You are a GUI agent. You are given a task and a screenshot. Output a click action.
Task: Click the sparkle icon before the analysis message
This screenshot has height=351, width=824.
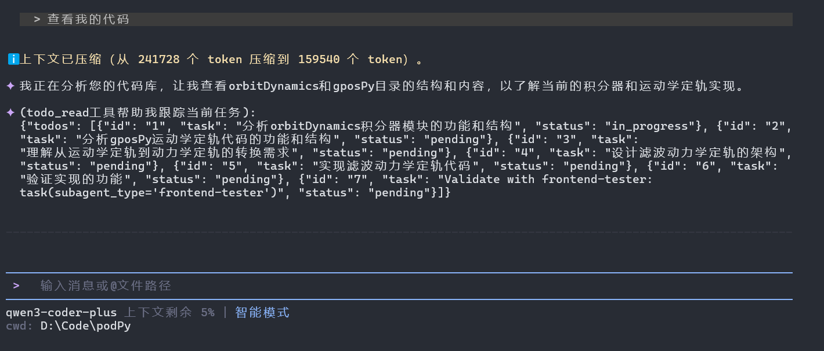10,86
